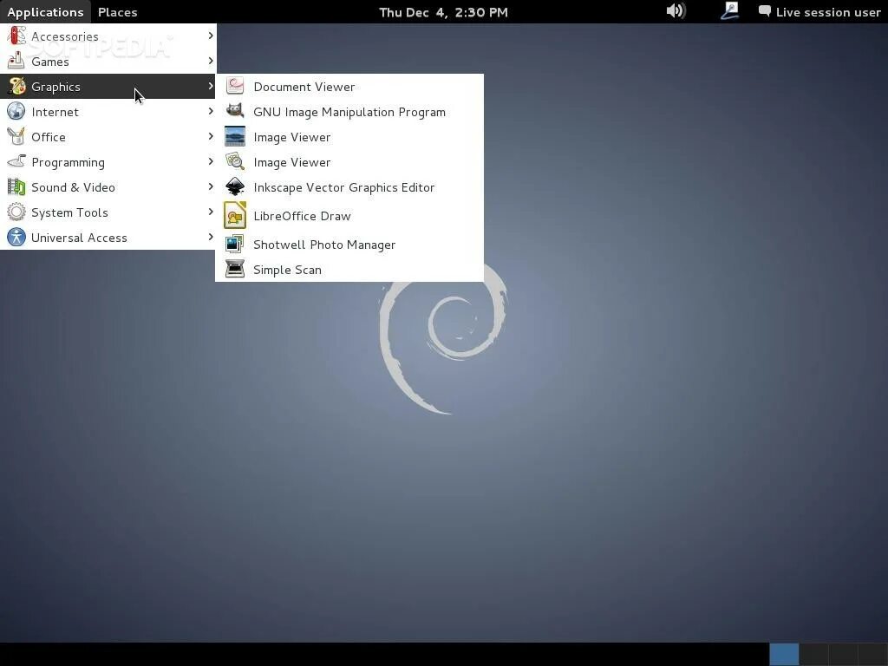
Task: Click the Document Viewer icon
Action: pyautogui.click(x=235, y=86)
